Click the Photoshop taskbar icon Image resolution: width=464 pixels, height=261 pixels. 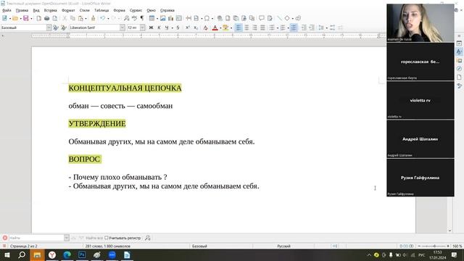[82, 254]
